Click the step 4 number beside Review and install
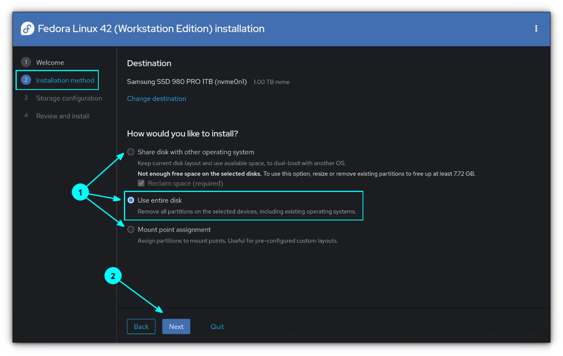Image resolution: width=563 pixels, height=356 pixels. point(26,116)
